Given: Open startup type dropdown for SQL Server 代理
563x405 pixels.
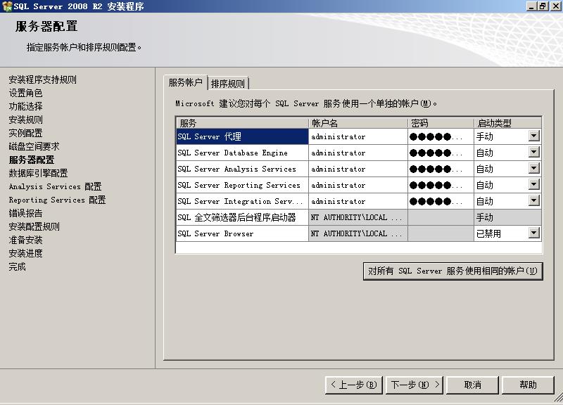Looking at the screenshot, I should pyautogui.click(x=534, y=136).
